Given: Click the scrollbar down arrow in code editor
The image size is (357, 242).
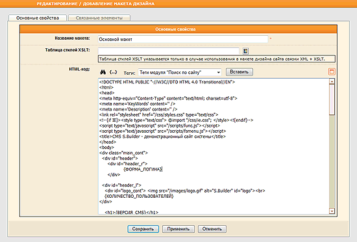Looking at the screenshot, I should coord(332,211).
